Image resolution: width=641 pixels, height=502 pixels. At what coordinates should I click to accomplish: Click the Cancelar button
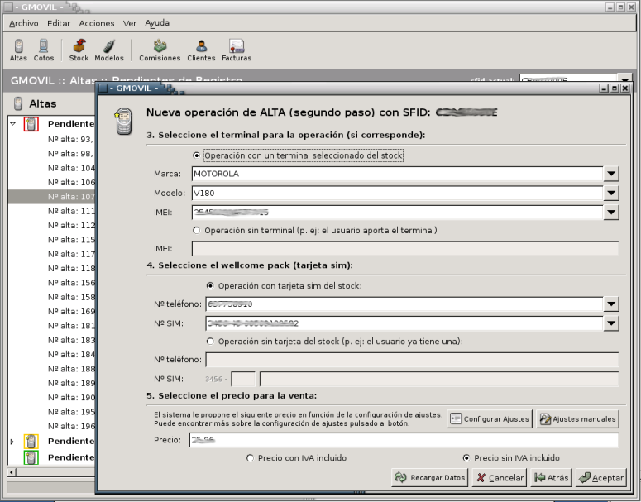pyautogui.click(x=499, y=478)
